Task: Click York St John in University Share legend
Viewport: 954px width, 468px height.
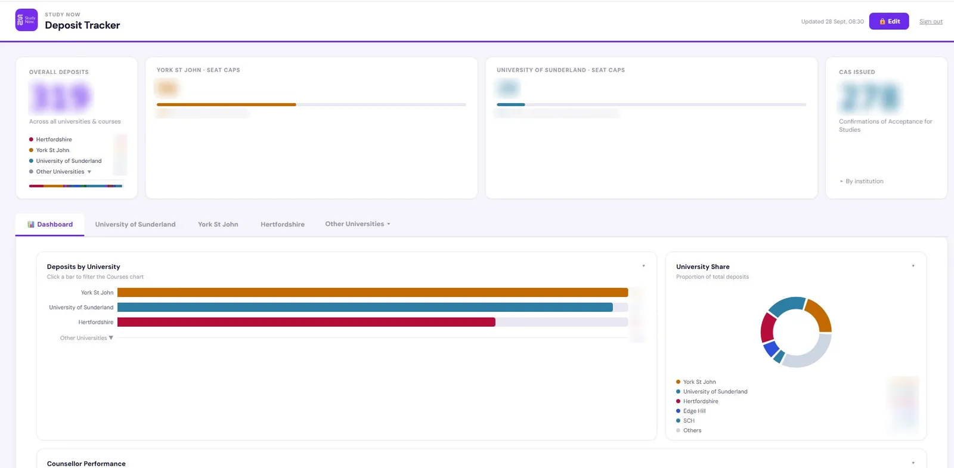Action: pyautogui.click(x=696, y=382)
